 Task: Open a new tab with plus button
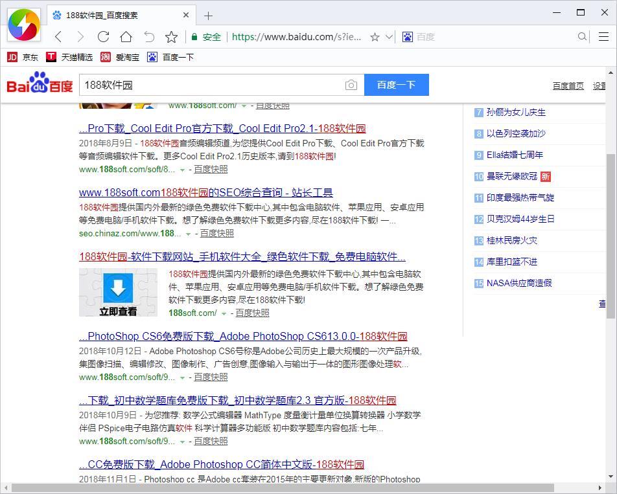pyautogui.click(x=208, y=16)
